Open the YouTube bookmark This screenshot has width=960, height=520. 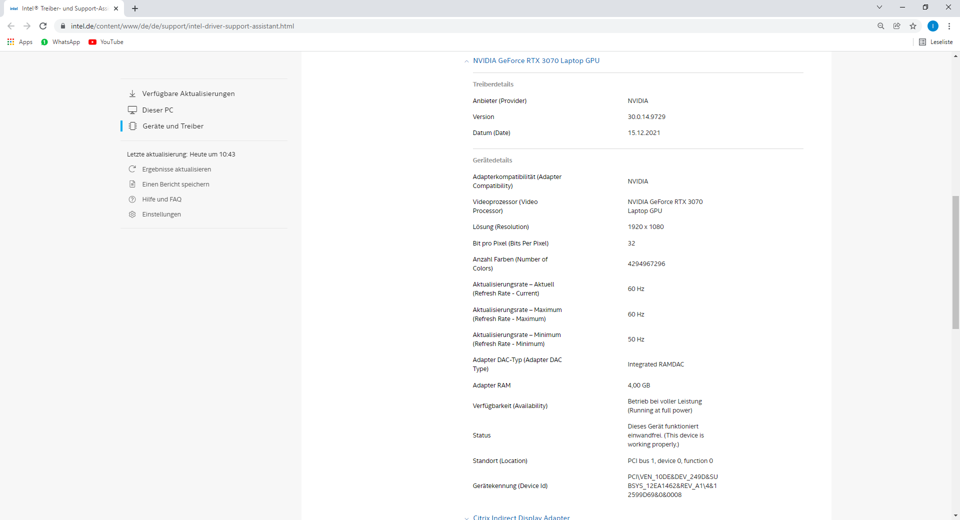(106, 42)
